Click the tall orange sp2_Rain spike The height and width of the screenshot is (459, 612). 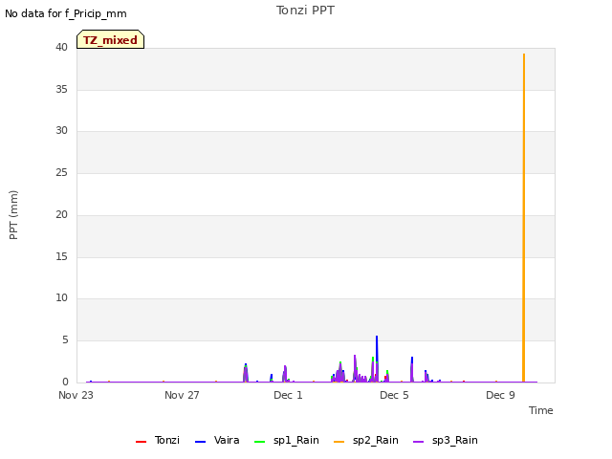[524, 218]
